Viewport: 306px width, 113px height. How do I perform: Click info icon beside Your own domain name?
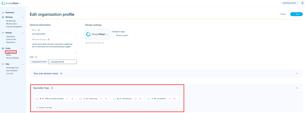click(61, 74)
